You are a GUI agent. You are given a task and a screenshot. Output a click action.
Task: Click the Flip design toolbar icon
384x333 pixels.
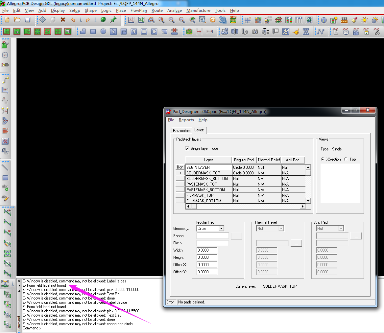click(233, 20)
